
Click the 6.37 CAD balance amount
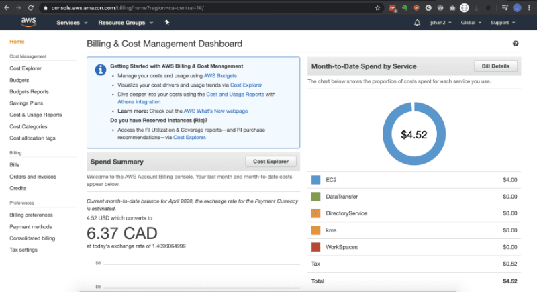coord(122,233)
